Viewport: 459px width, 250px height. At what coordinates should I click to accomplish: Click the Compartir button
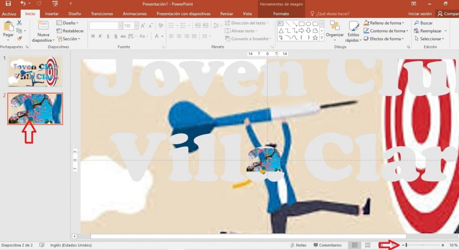[x=448, y=14]
